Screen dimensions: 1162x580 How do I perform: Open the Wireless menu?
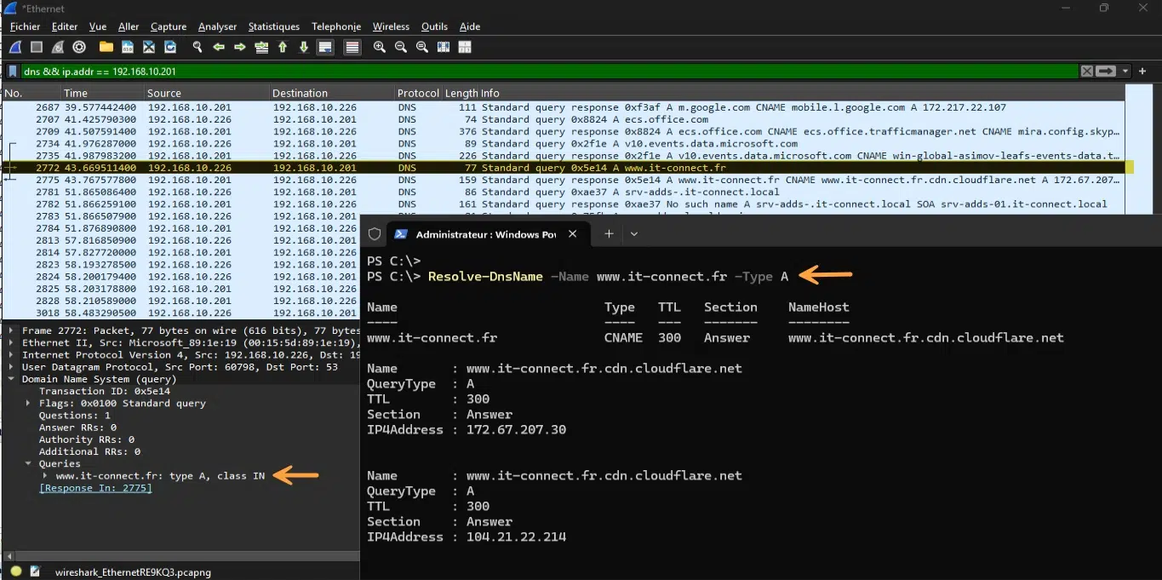(x=391, y=26)
